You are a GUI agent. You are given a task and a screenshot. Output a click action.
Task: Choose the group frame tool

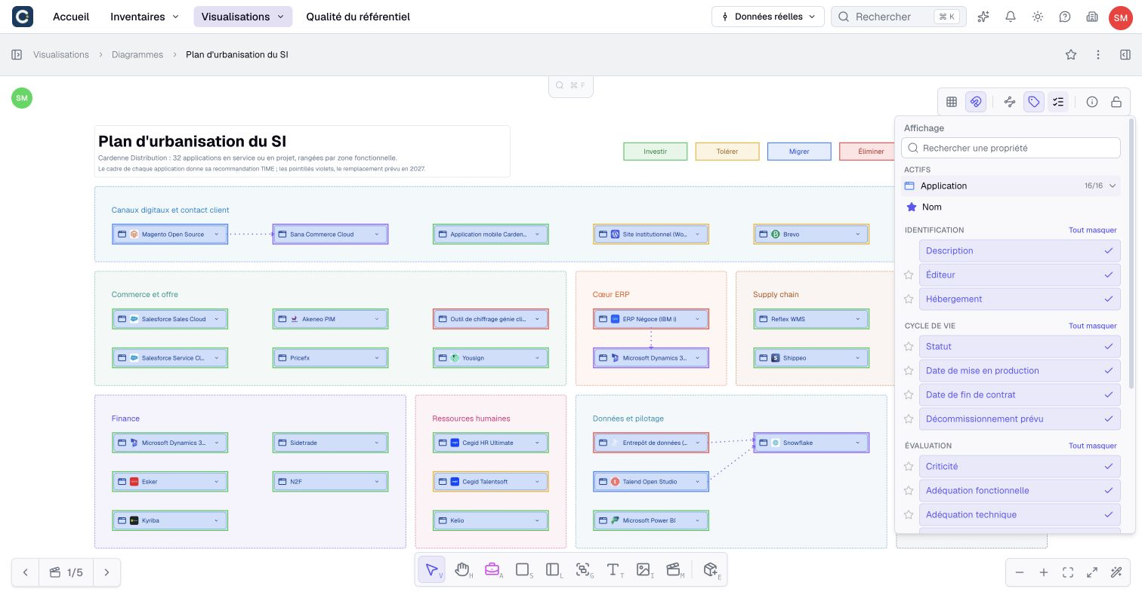tap(583, 570)
